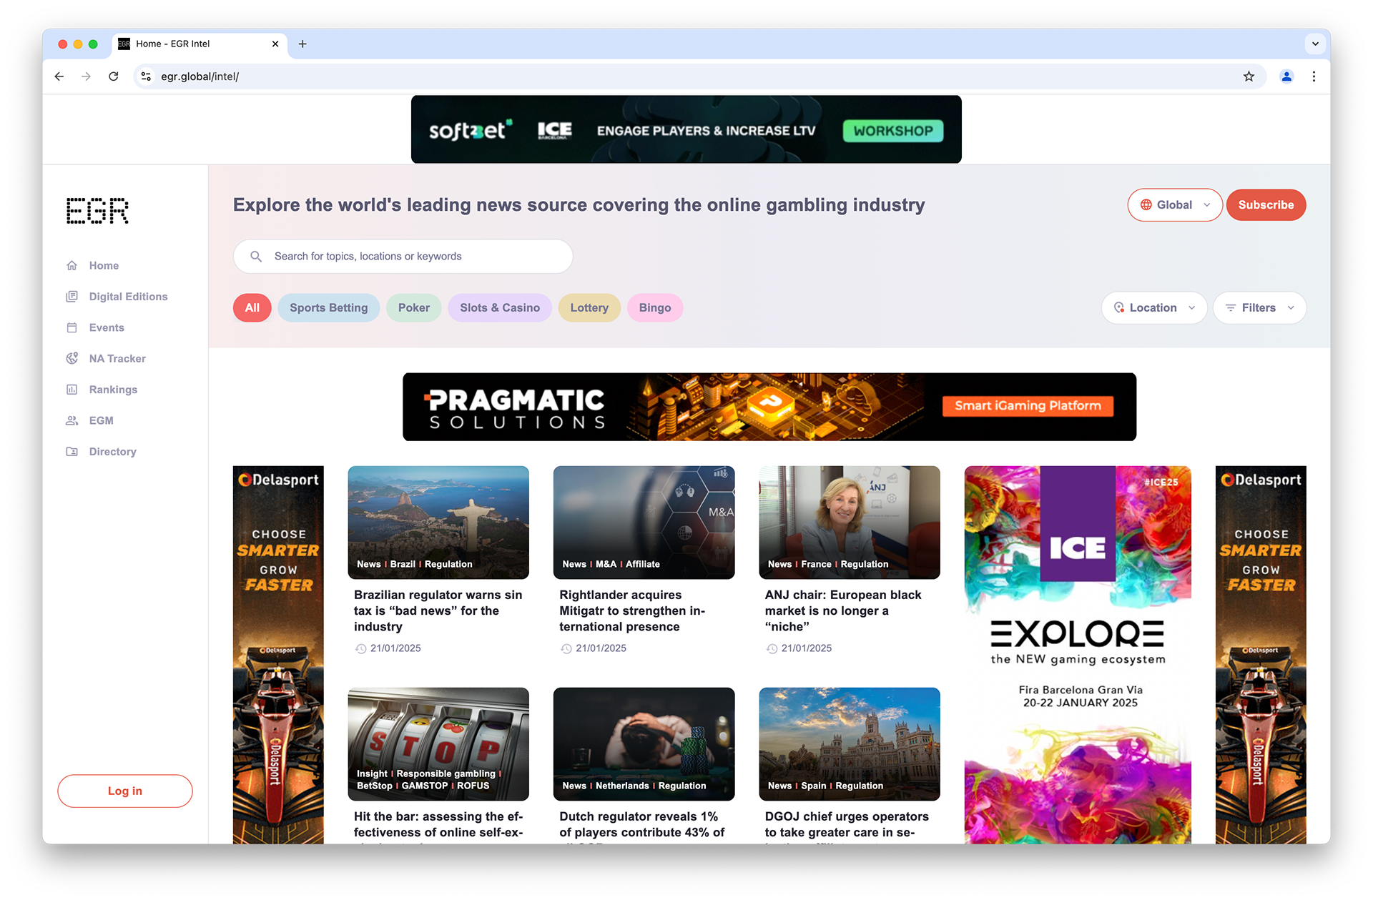Click the EGM people icon

point(72,420)
